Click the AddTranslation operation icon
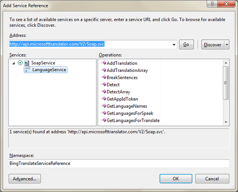The height and width of the screenshot is (192, 238). click(x=104, y=63)
